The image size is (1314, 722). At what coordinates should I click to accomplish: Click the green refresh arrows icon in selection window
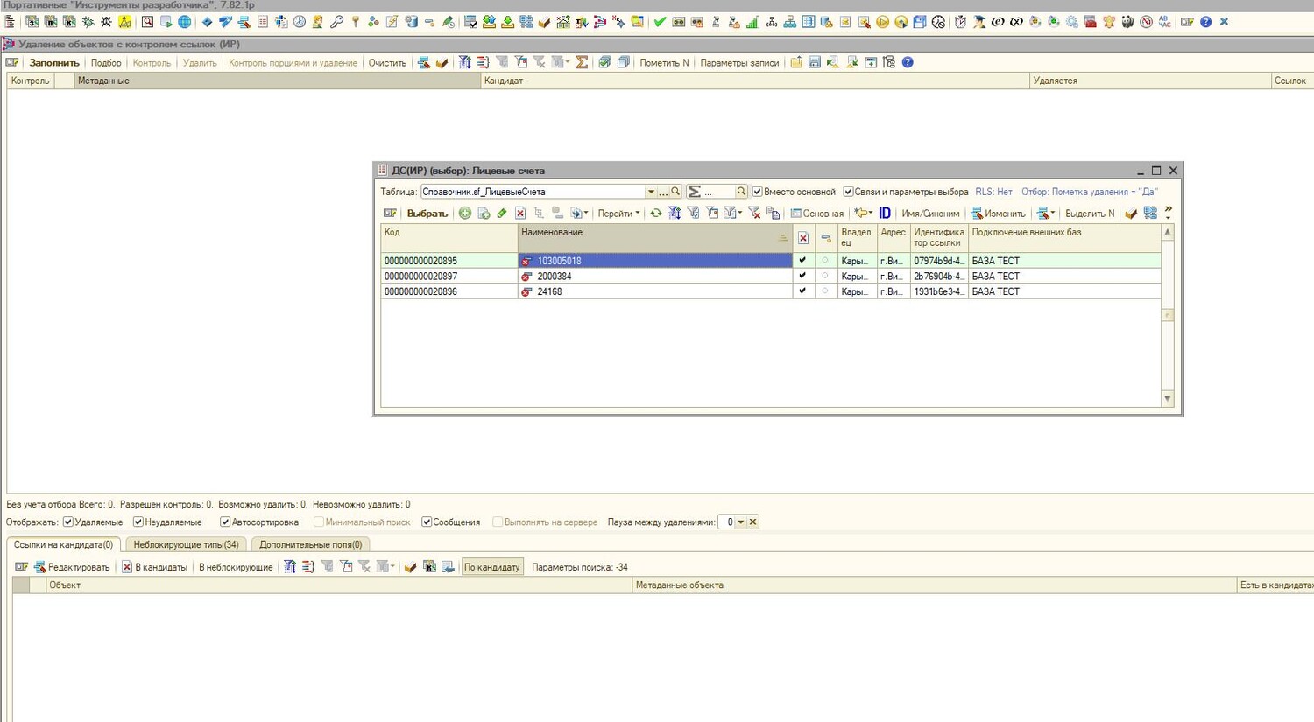click(655, 213)
